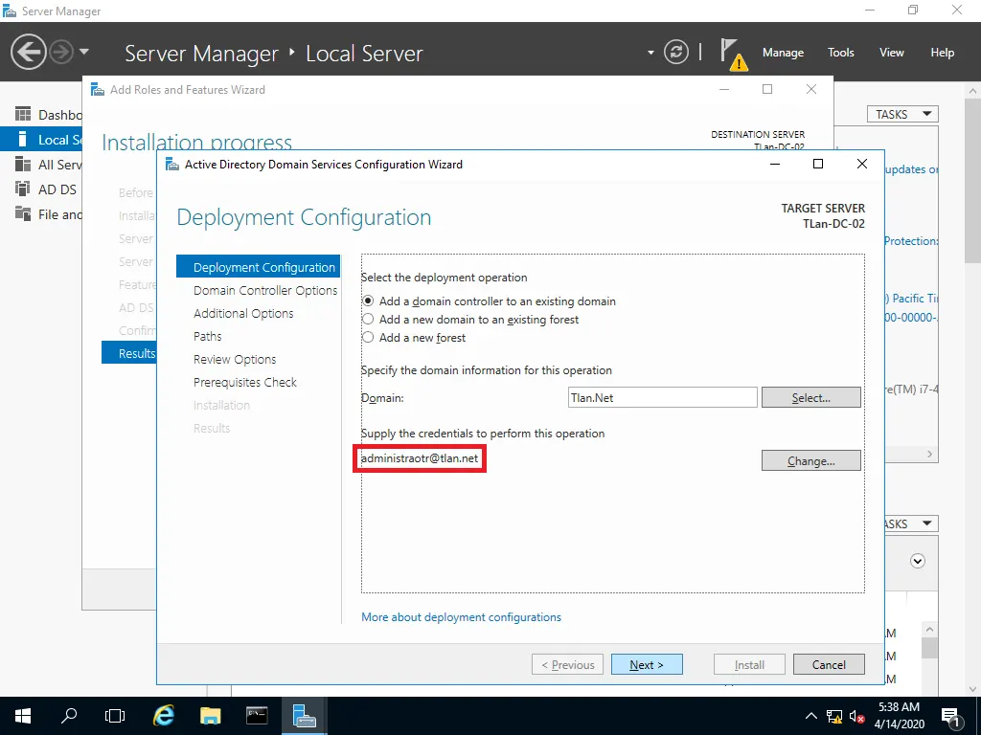
Task: Maximize the Add Roles and Features Wizard
Action: [767, 89]
